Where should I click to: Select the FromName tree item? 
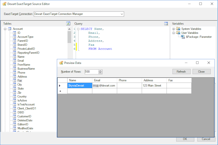[x=24, y=65]
